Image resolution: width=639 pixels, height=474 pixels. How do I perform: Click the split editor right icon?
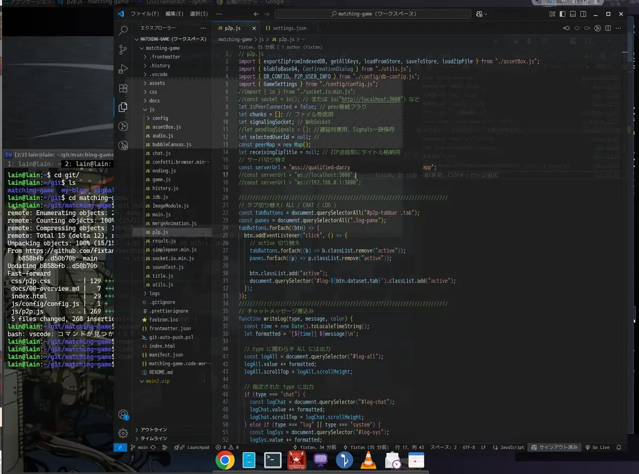click(608, 28)
